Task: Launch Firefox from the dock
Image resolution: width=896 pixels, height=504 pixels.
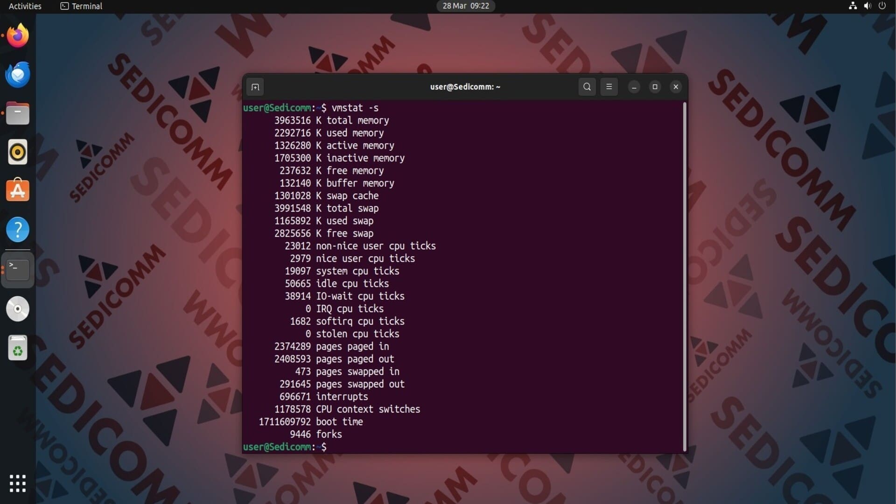Action: tap(18, 35)
